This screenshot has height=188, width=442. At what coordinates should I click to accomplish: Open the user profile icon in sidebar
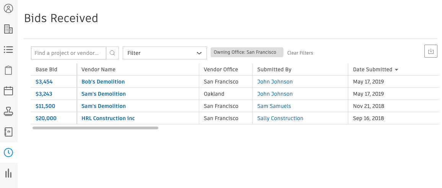pos(8,8)
